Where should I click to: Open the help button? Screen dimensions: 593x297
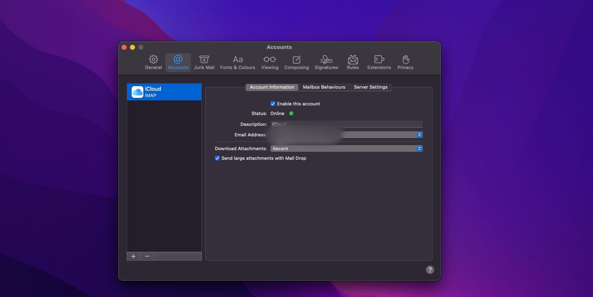(x=430, y=269)
